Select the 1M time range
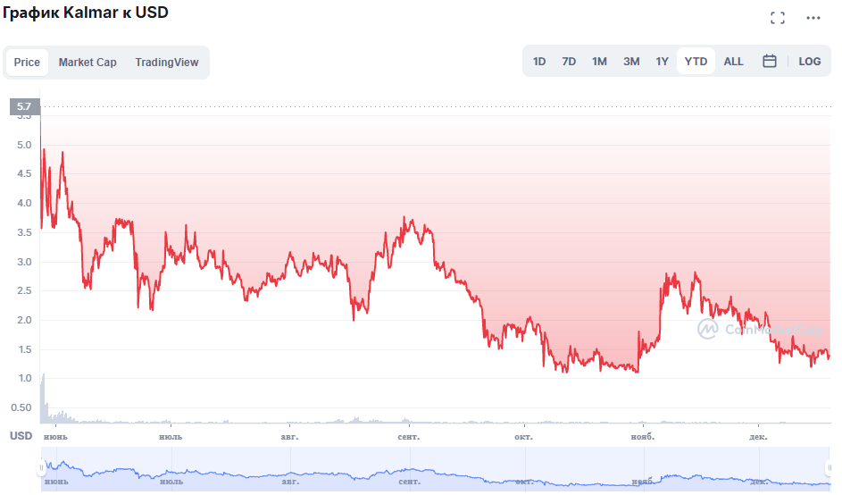 599,62
